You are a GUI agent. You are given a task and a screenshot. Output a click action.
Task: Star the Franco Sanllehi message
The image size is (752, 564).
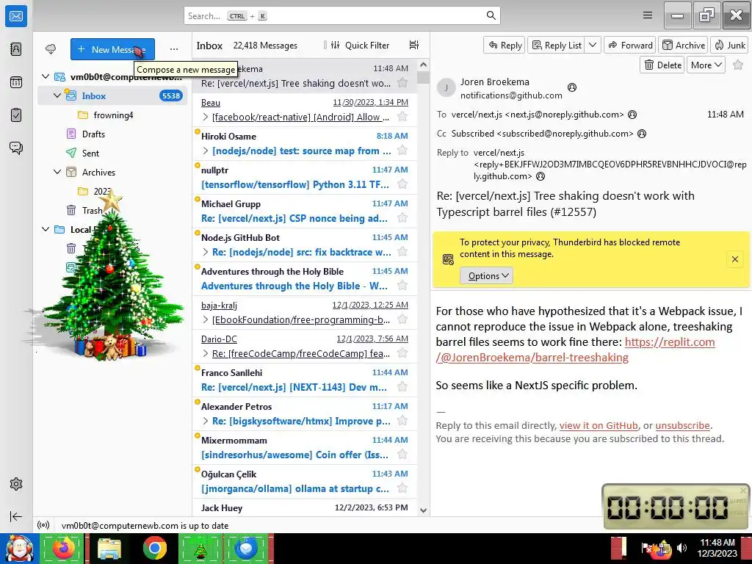point(402,387)
